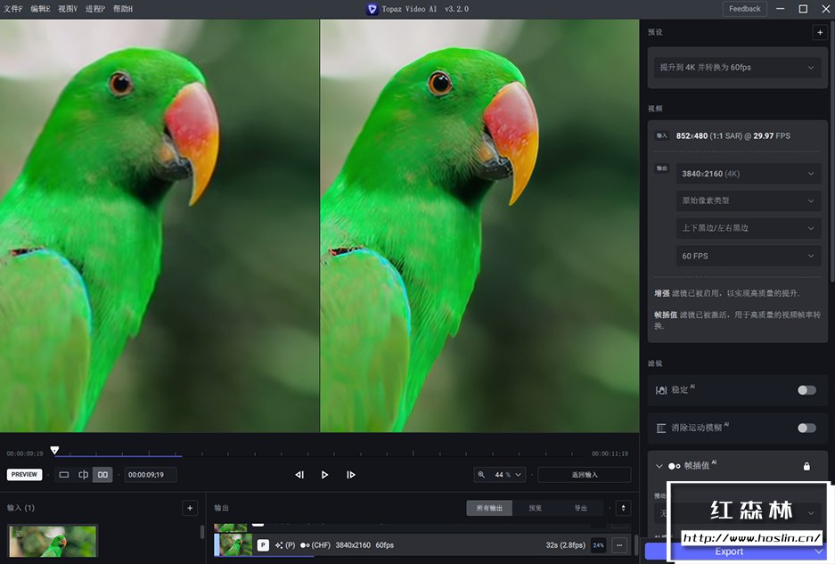Click the lock icon next to 帧插值

tap(806, 466)
